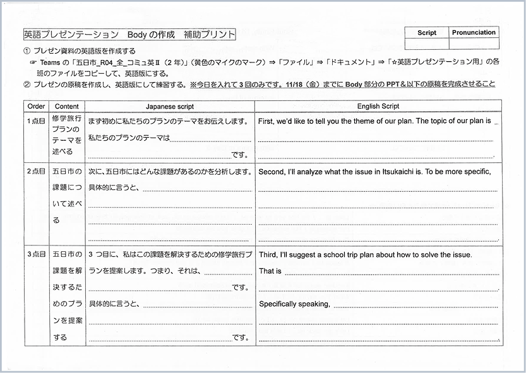Viewport: 526px width, 373px height.
Task: Click '具体的に言うと、' in the 2点目 row
Action: tap(114, 188)
